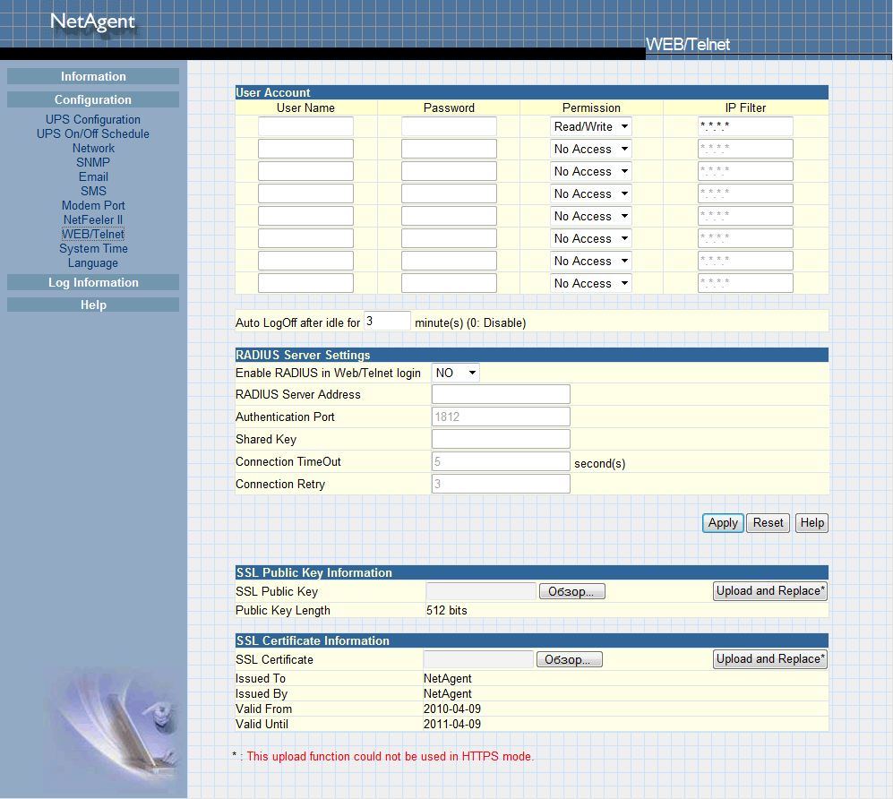The width and height of the screenshot is (893, 799).
Task: Open the NetFeeler II link
Action: pos(93,219)
